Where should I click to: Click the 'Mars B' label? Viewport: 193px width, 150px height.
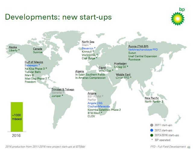pos(29,75)
